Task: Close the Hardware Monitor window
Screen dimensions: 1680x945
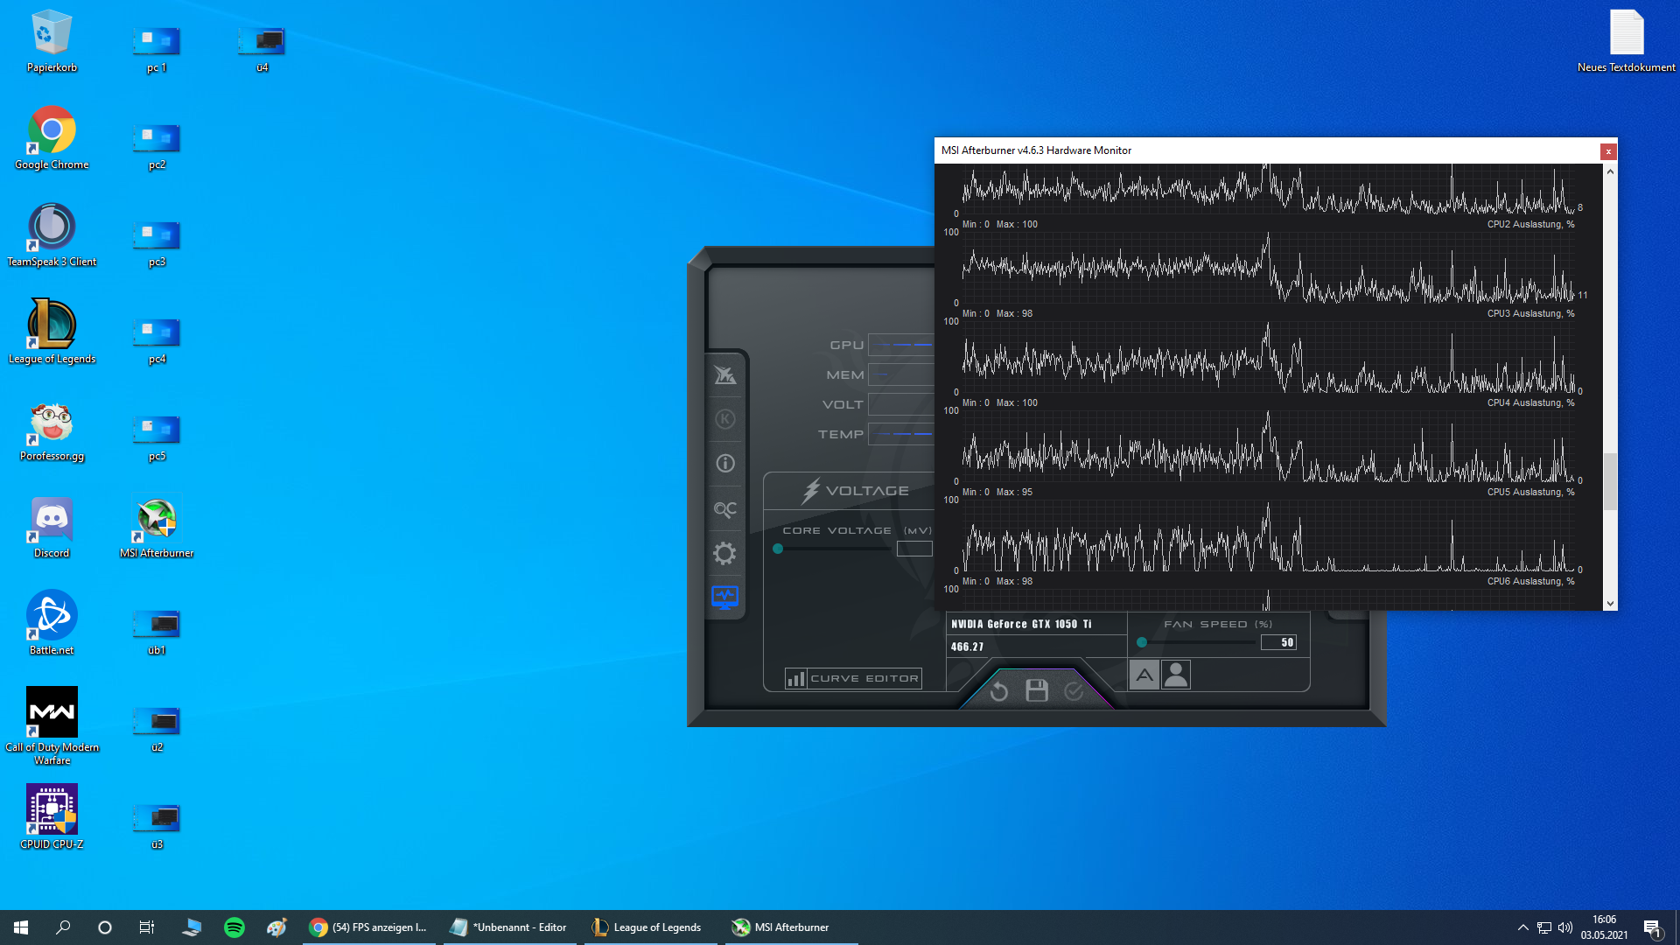Action: pos(1607,151)
